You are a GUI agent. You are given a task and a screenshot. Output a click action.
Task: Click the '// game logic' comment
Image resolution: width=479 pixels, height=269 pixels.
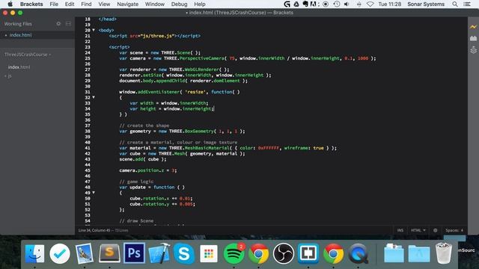pos(136,182)
